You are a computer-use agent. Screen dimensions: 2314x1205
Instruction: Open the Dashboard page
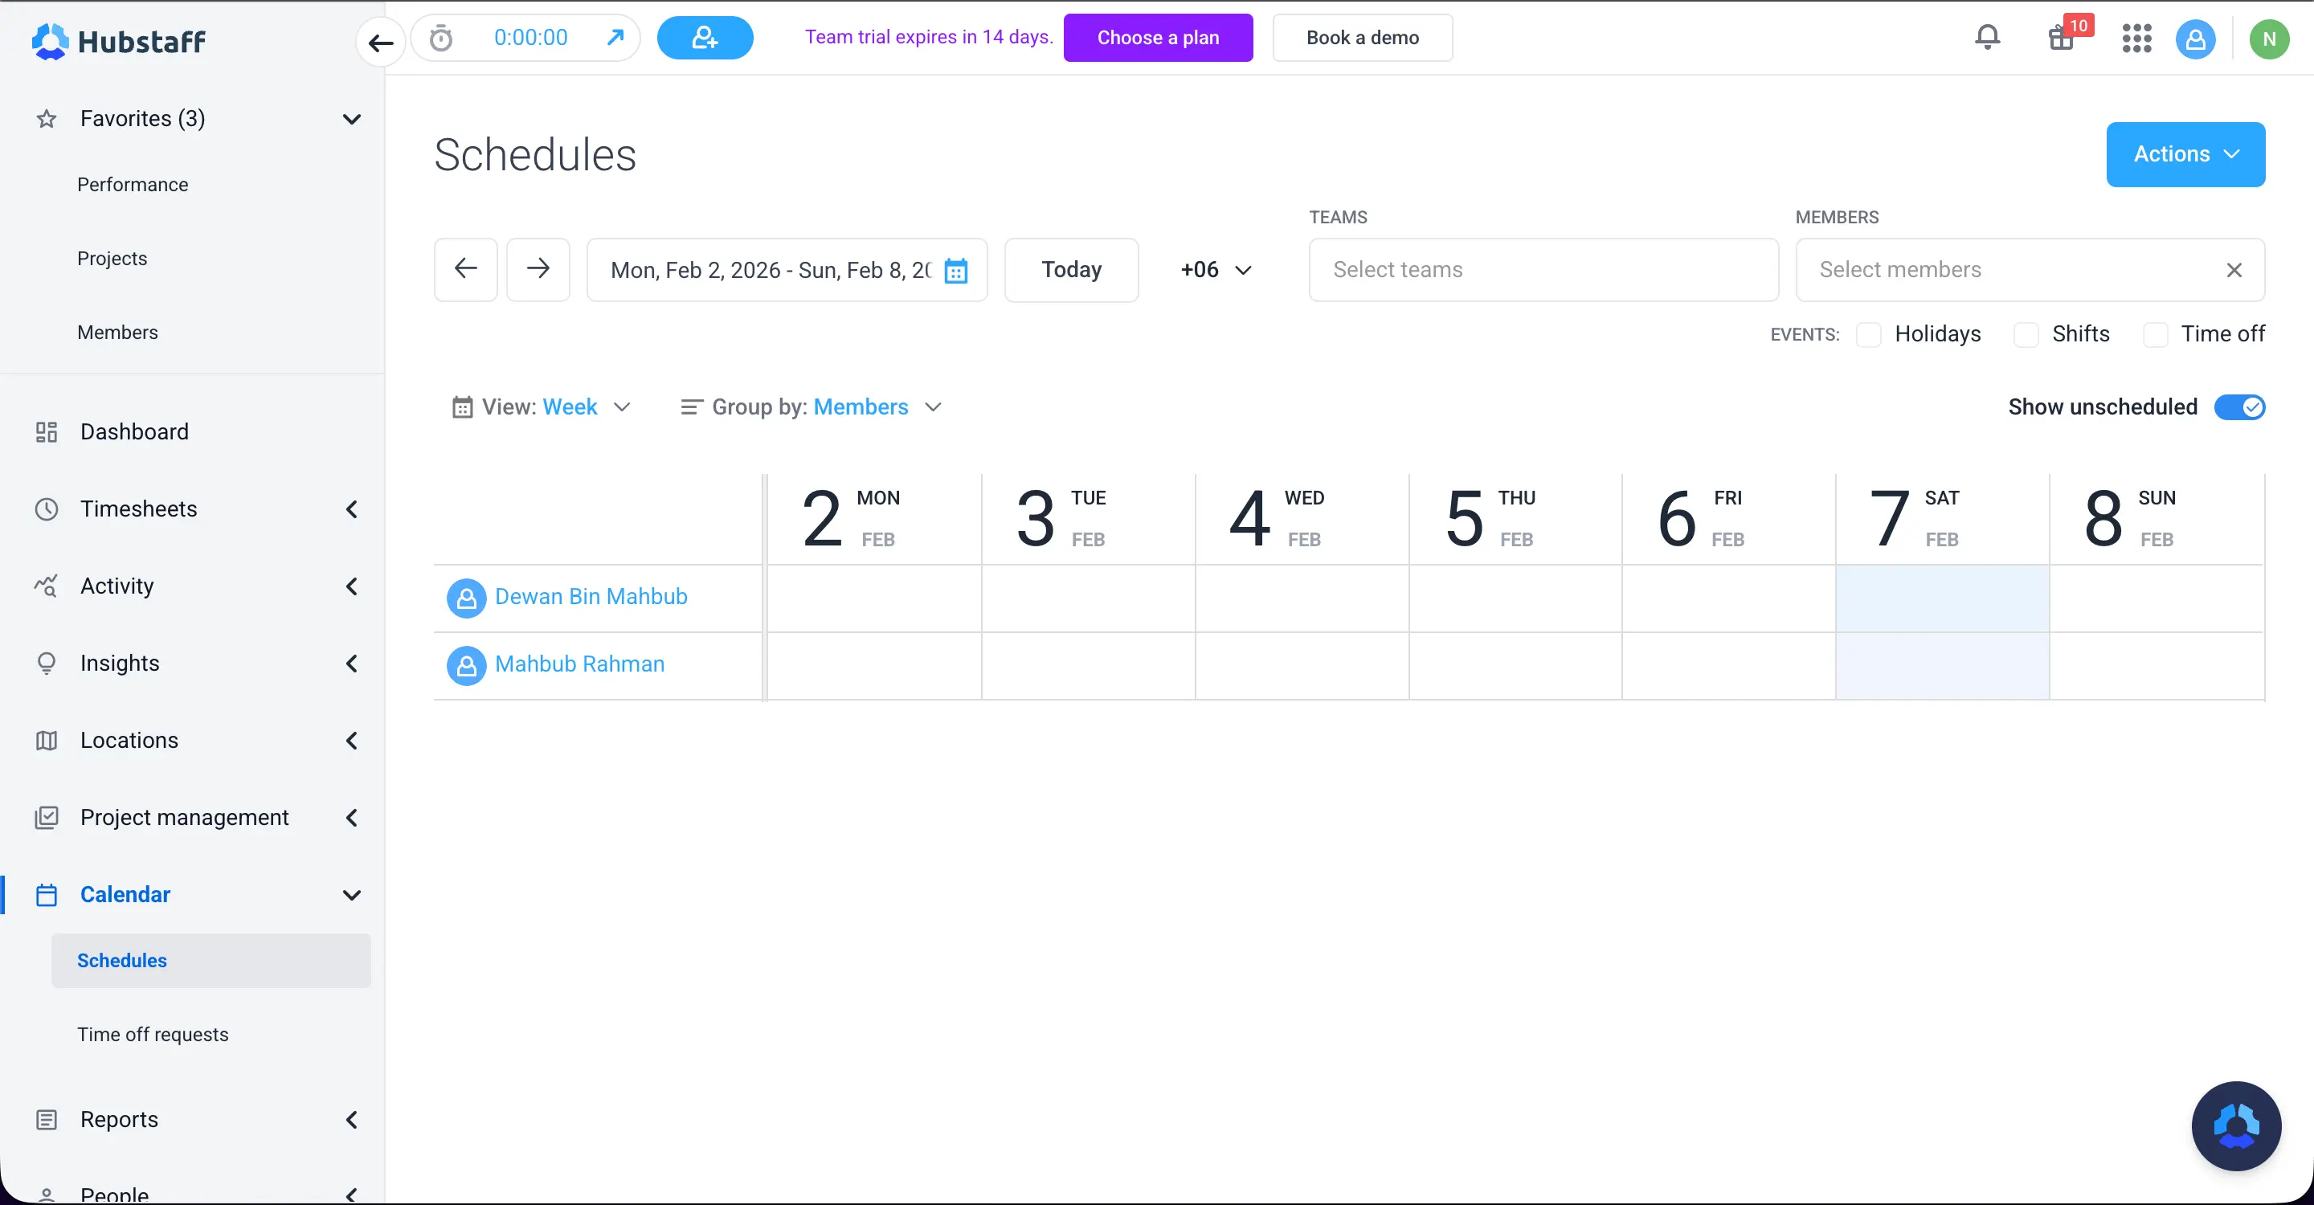[x=135, y=432]
